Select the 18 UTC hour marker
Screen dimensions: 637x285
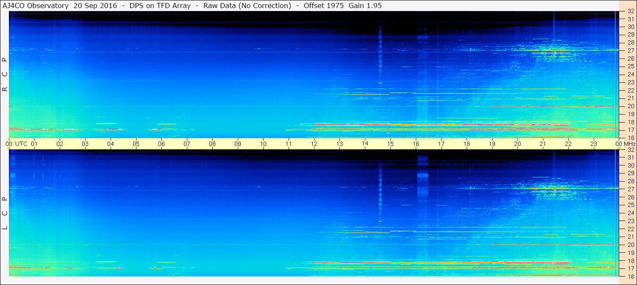pos(467,144)
